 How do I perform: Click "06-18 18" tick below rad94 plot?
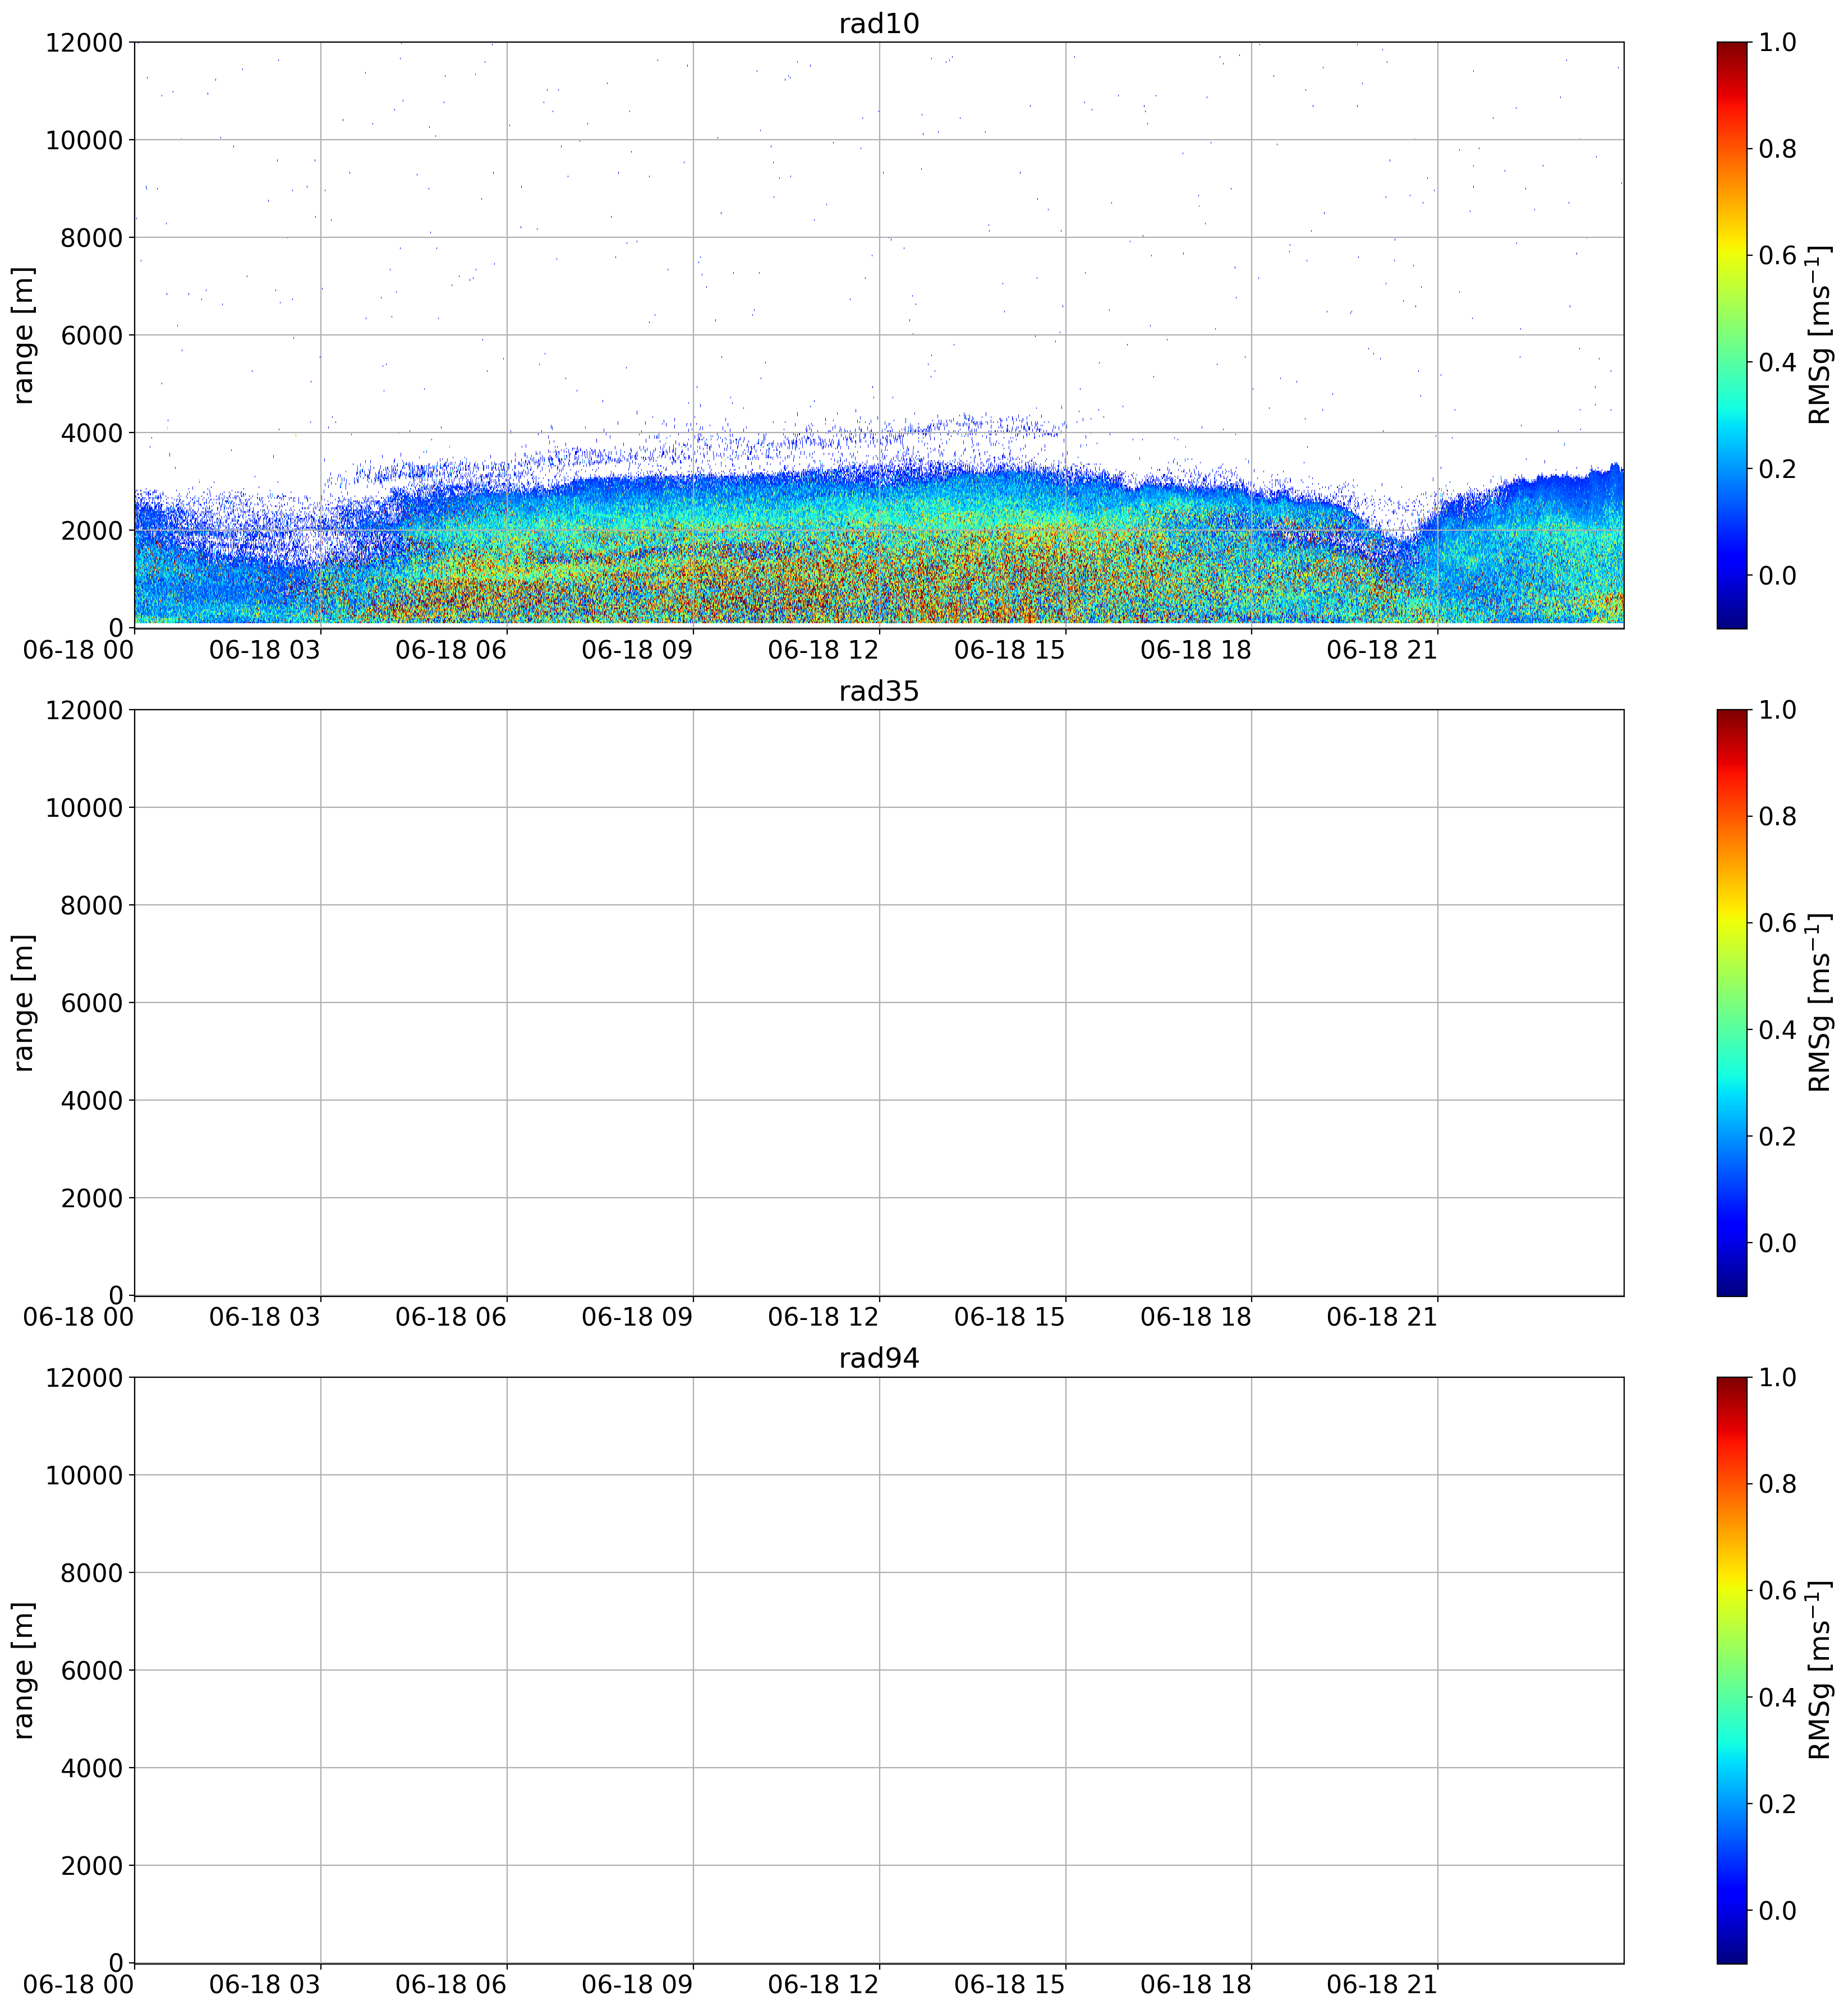[1196, 1985]
